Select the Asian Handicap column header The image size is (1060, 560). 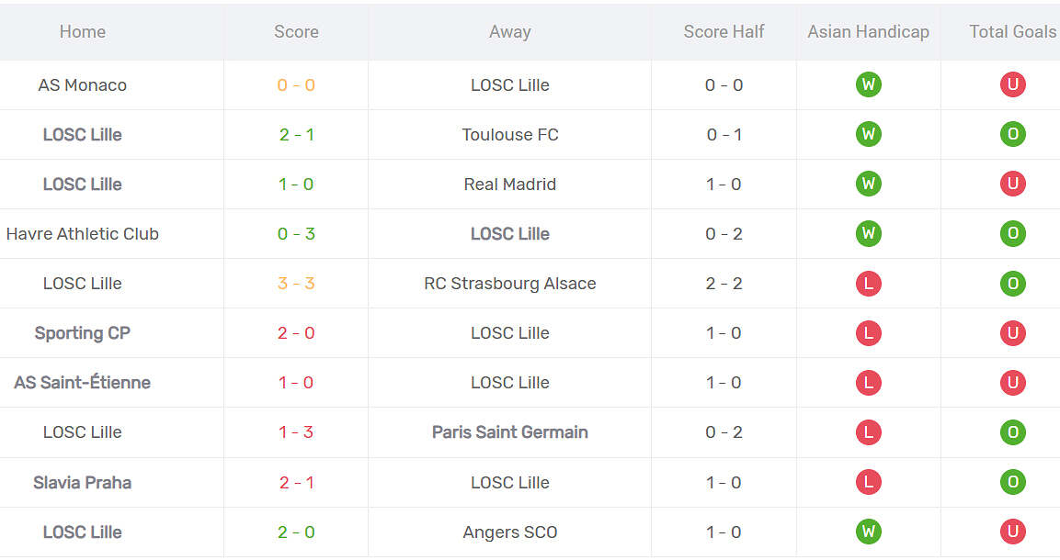point(868,32)
